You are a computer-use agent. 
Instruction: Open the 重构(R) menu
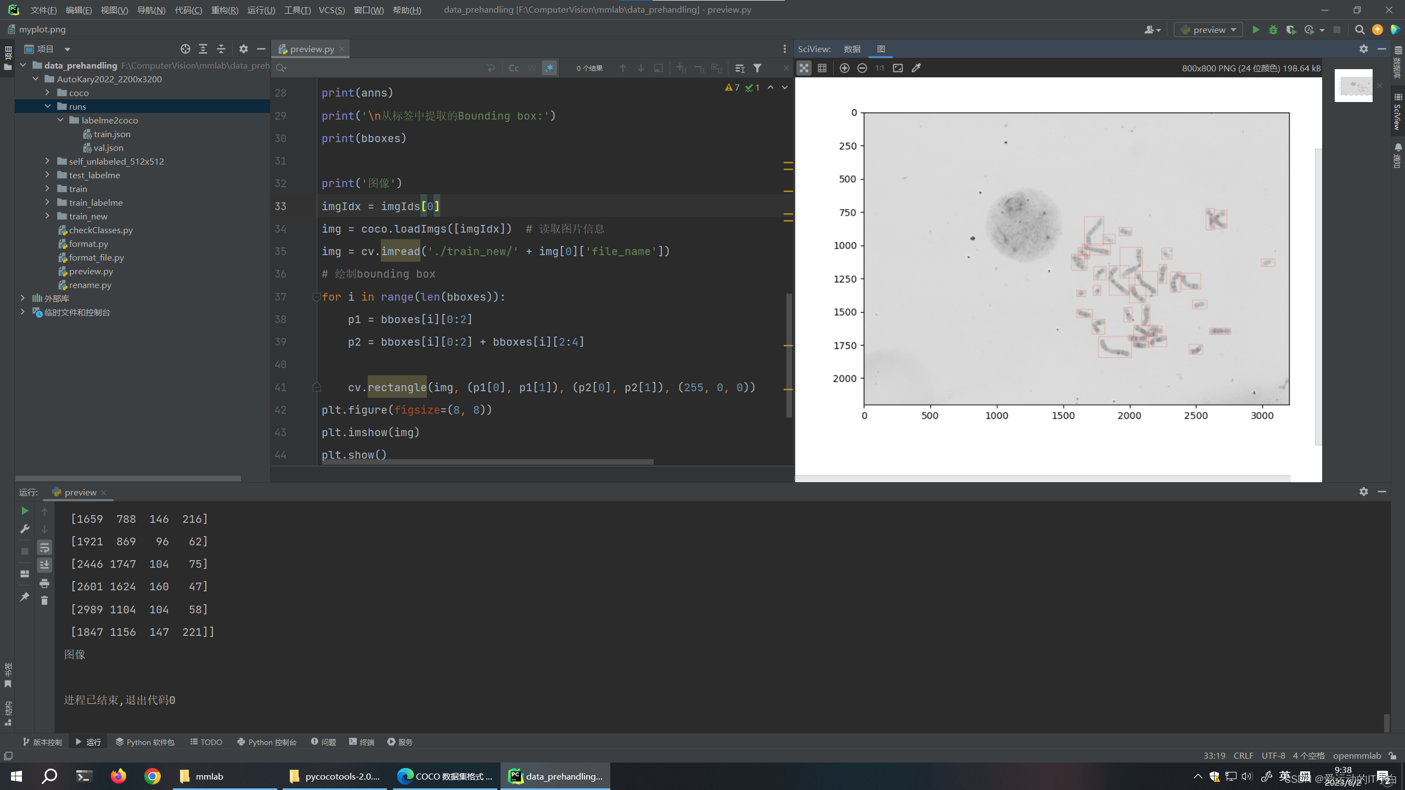(x=224, y=10)
